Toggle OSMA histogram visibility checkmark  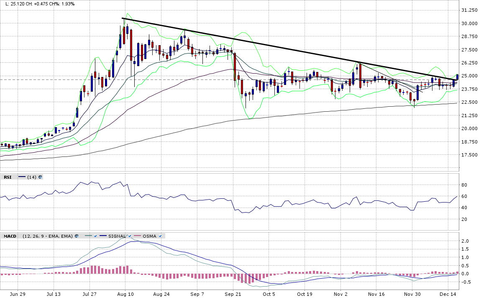pos(160,236)
